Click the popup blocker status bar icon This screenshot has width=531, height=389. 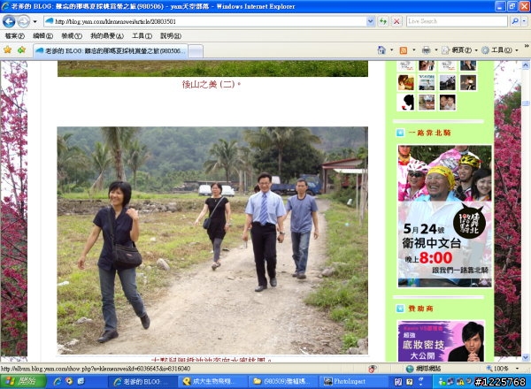tap(373, 369)
